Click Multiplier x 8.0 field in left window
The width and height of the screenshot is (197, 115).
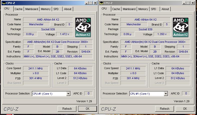[x=36, y=73]
